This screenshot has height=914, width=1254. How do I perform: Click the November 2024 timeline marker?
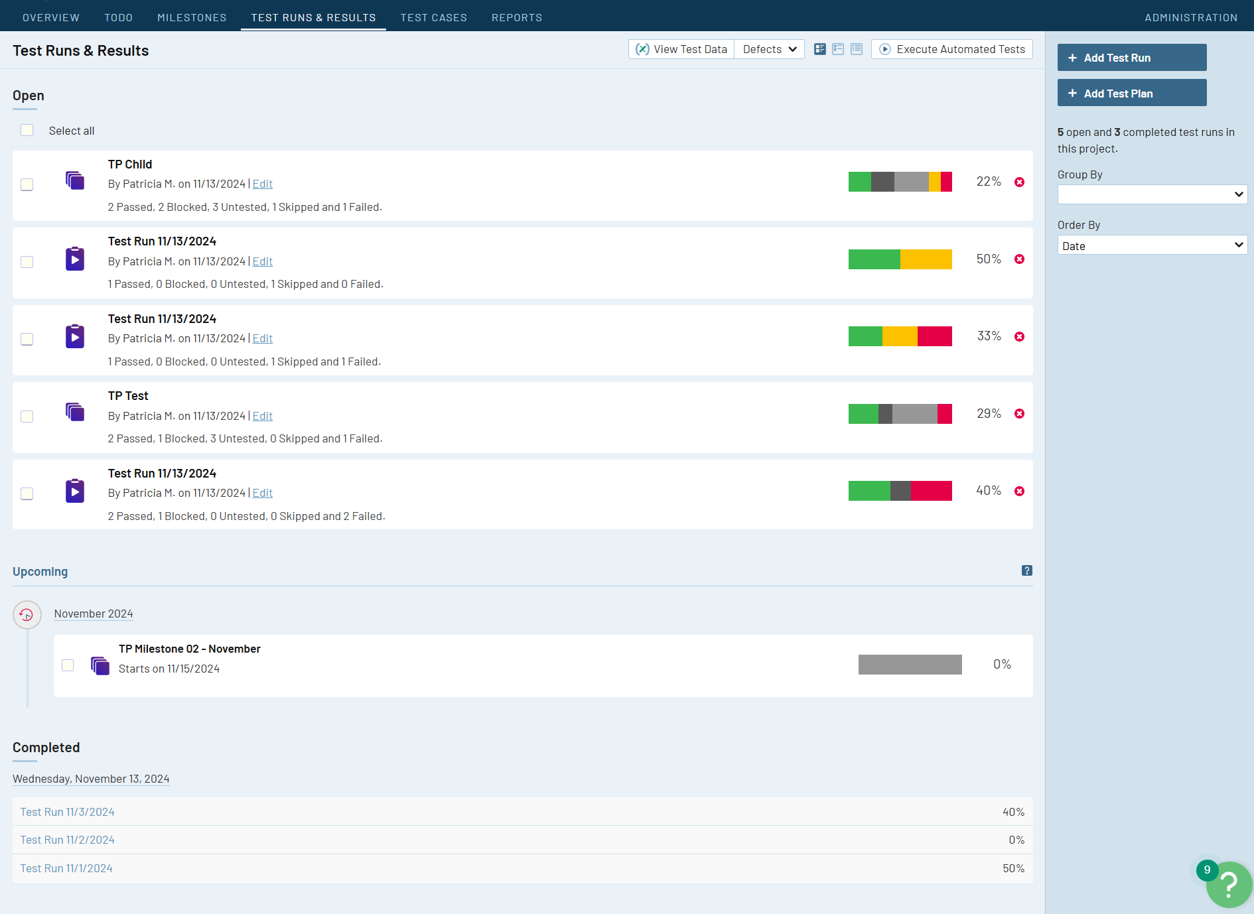click(x=27, y=615)
